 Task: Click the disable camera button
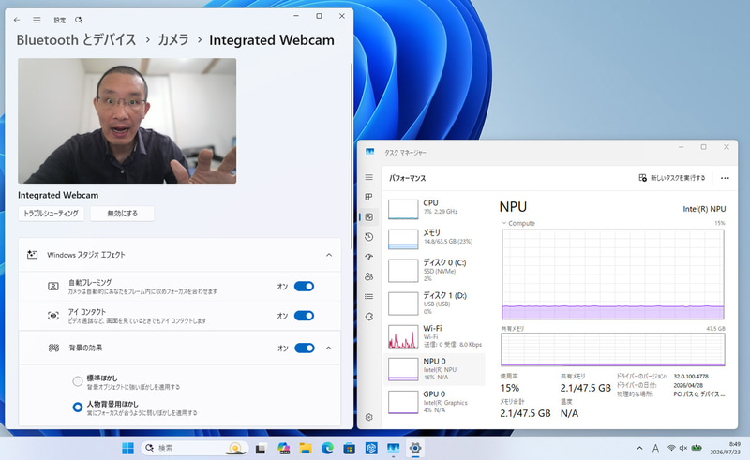[122, 214]
